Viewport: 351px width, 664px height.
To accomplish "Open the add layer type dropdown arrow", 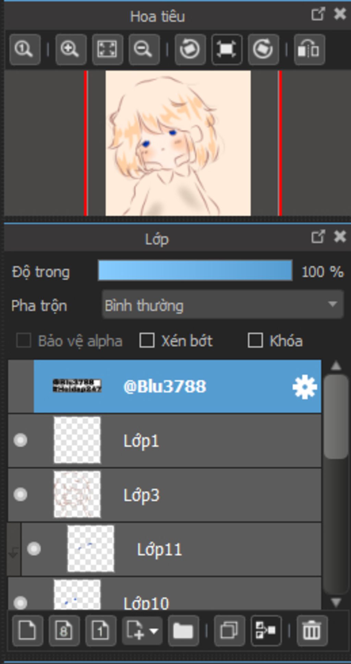I will (154, 631).
